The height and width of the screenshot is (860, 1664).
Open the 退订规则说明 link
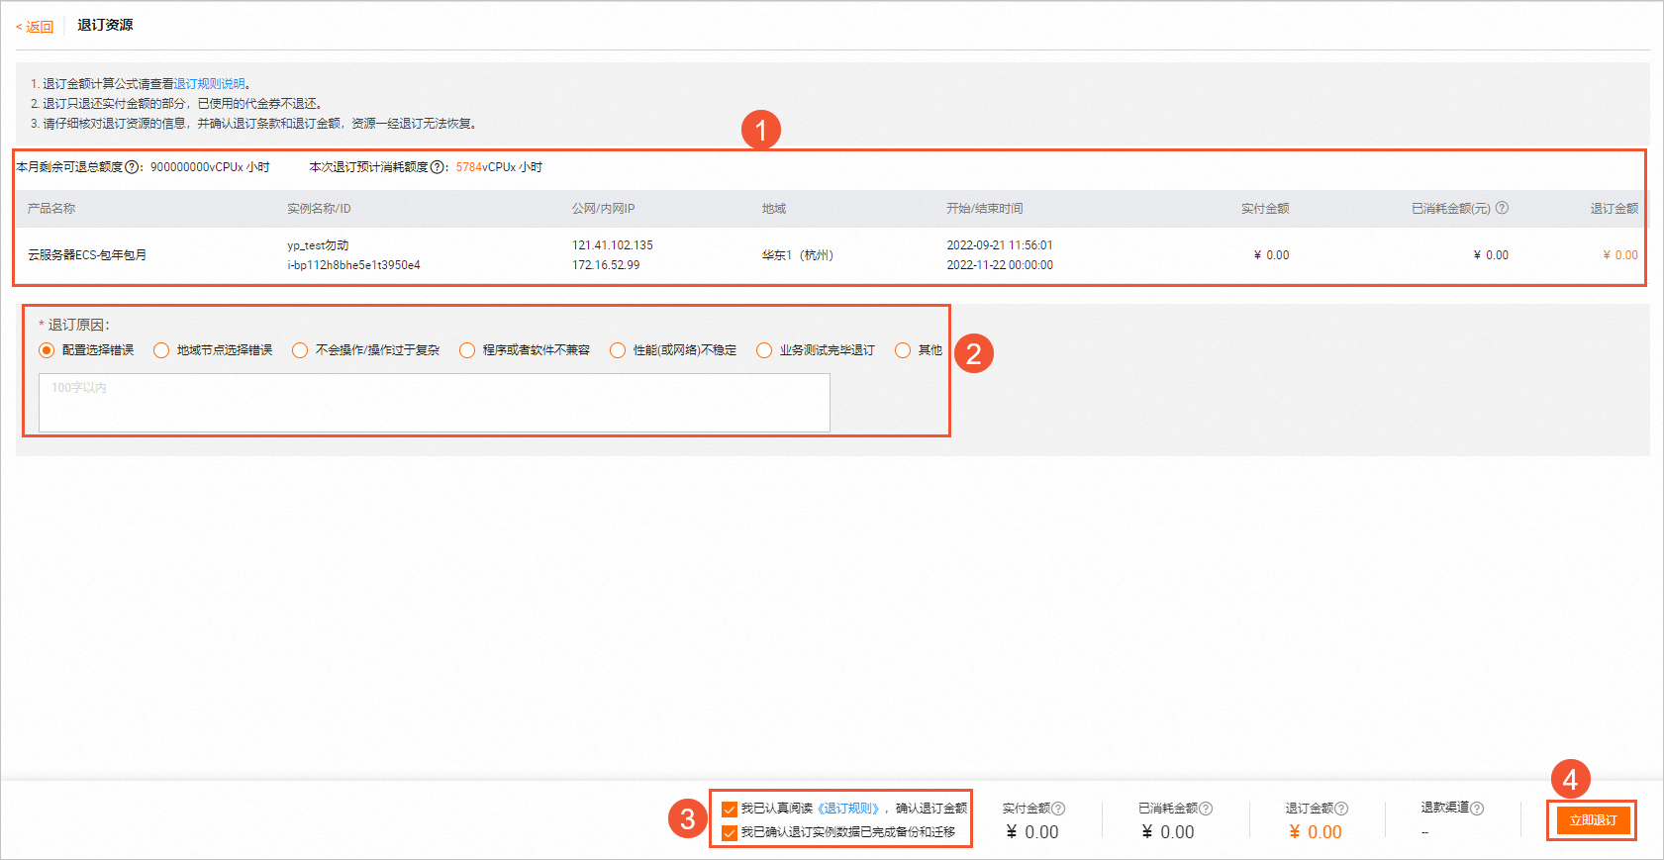(x=209, y=84)
